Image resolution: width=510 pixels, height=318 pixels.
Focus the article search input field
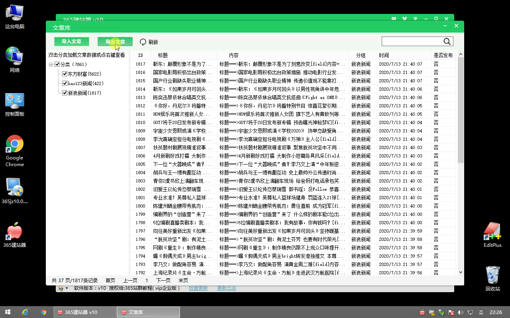[x=412, y=41]
